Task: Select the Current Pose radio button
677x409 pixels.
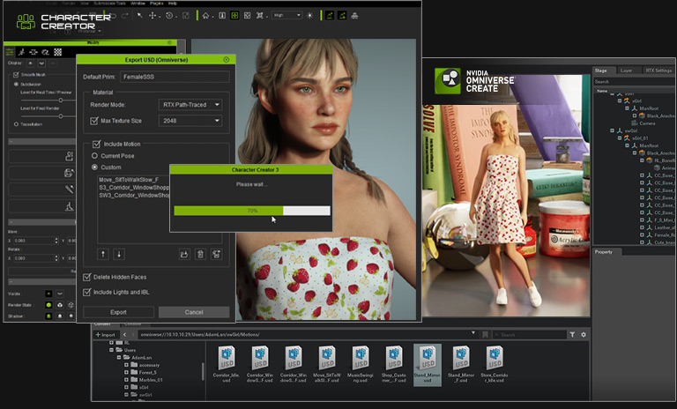Action: [95, 155]
